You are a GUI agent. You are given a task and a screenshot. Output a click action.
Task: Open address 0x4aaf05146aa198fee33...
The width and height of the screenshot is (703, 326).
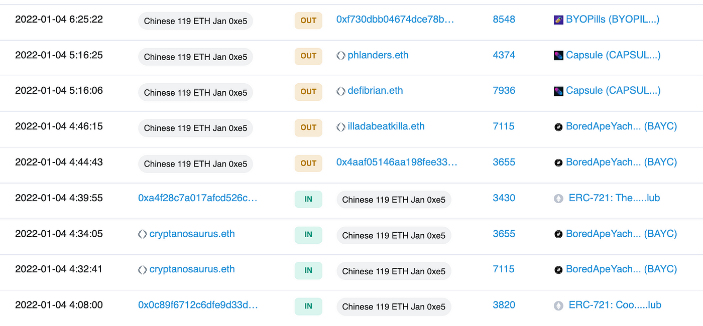click(397, 162)
